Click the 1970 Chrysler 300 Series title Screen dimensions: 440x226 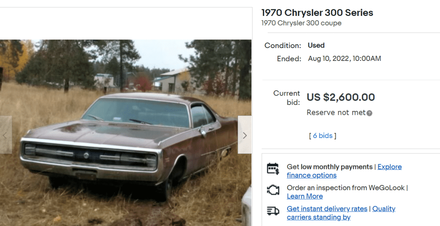pyautogui.click(x=317, y=13)
